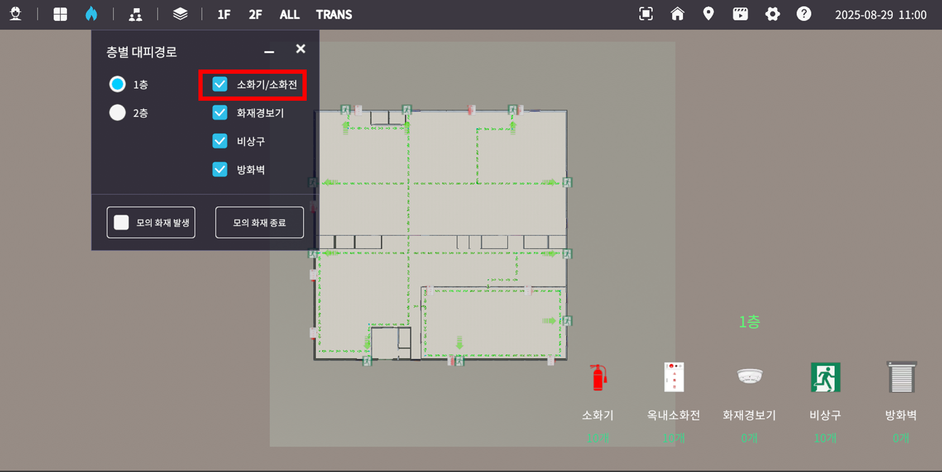Open the organization chart icon
942x472 pixels.
(x=135, y=15)
